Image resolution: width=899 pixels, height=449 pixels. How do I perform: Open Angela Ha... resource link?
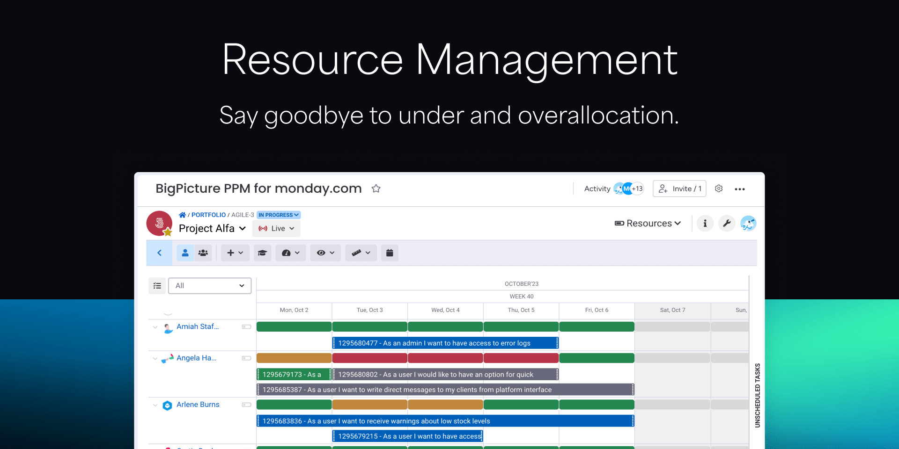pyautogui.click(x=196, y=358)
